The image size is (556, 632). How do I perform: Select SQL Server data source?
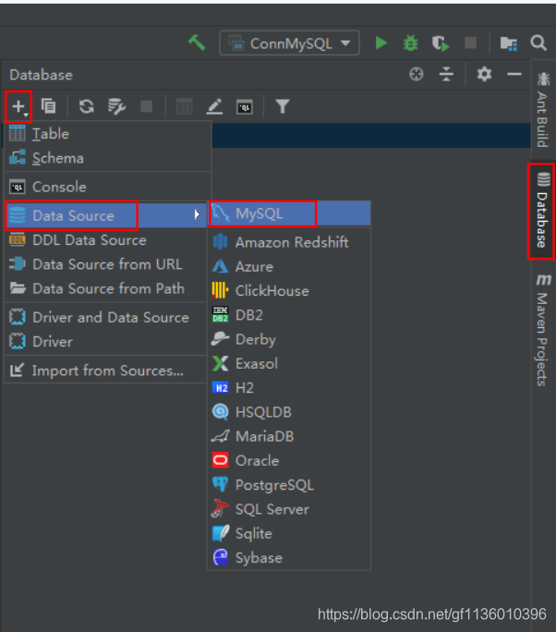click(289, 509)
